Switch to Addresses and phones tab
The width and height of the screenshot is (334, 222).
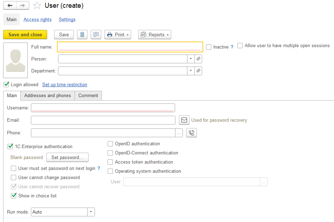tap(47, 95)
